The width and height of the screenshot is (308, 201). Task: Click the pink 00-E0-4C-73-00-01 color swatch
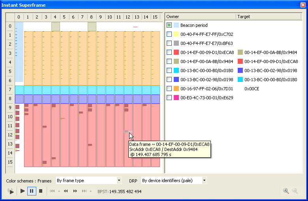(176, 98)
